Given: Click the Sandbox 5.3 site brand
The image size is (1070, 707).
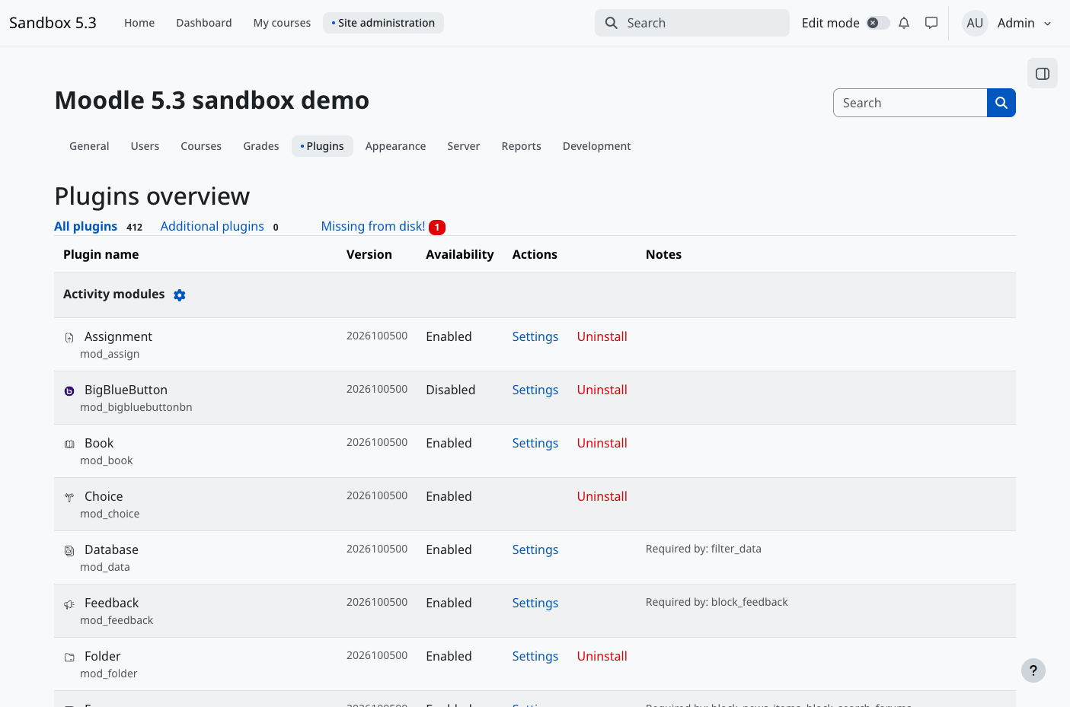Looking at the screenshot, I should pyautogui.click(x=53, y=23).
